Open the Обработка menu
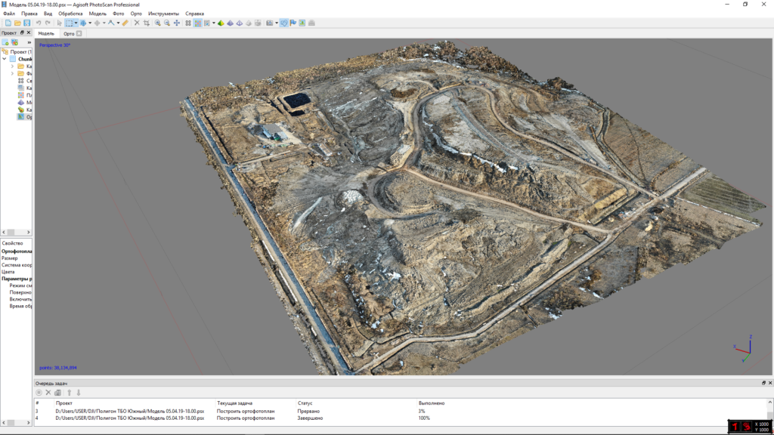This screenshot has height=435, width=774. pos(70,14)
